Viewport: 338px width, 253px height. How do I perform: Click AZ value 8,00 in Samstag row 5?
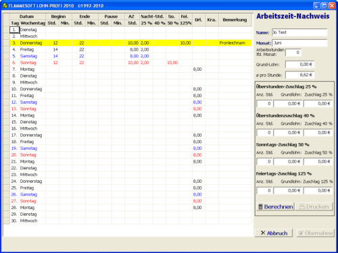(x=132, y=56)
